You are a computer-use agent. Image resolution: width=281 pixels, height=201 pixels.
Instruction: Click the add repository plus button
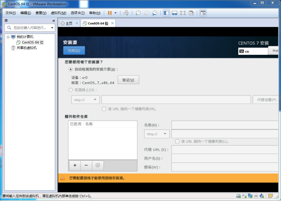(75, 165)
